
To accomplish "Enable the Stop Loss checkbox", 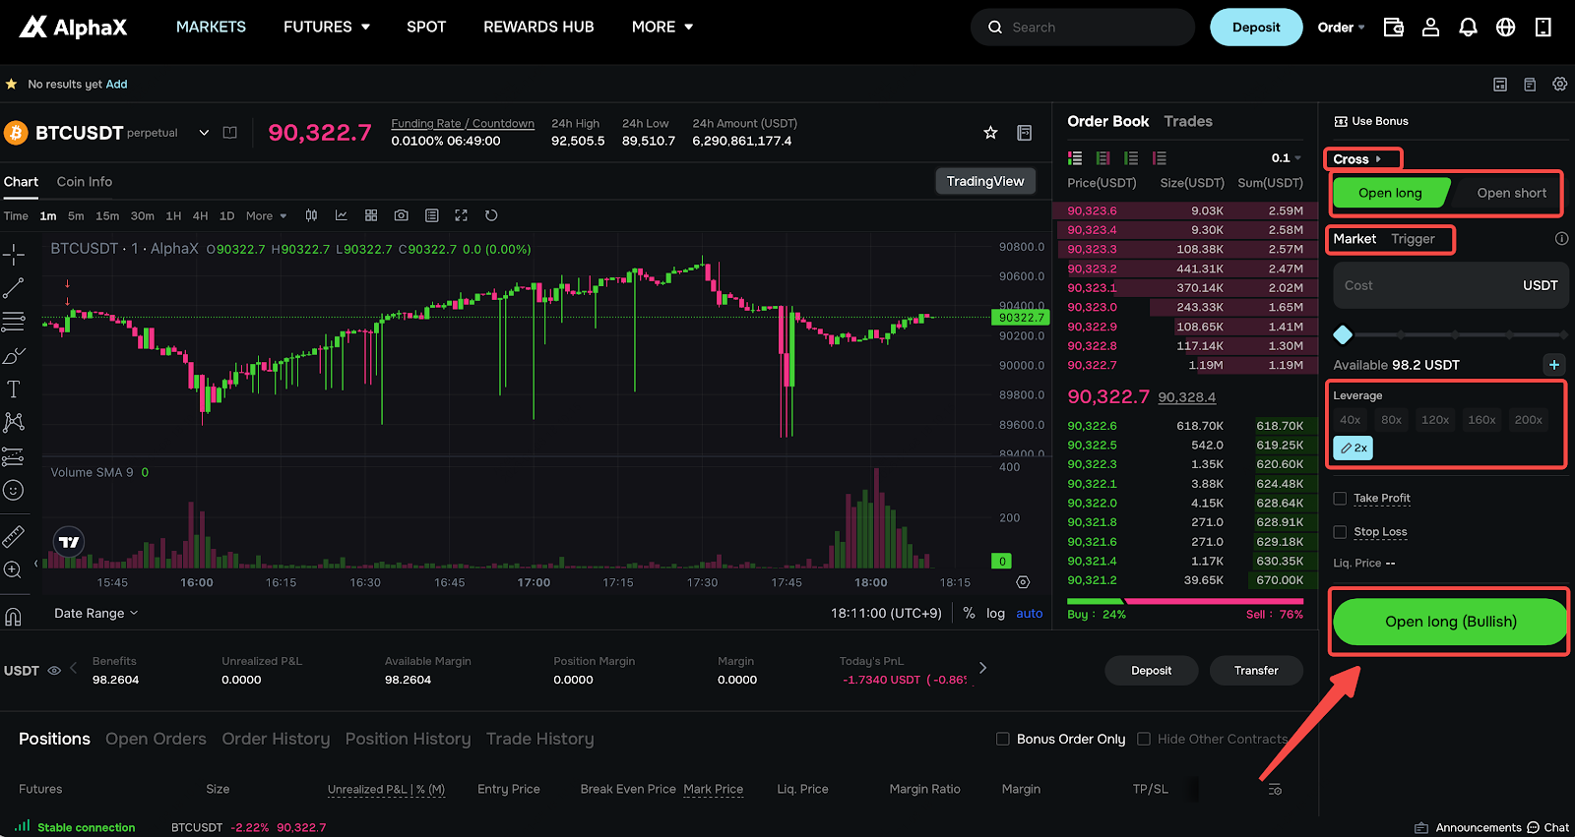I will pos(1340,532).
